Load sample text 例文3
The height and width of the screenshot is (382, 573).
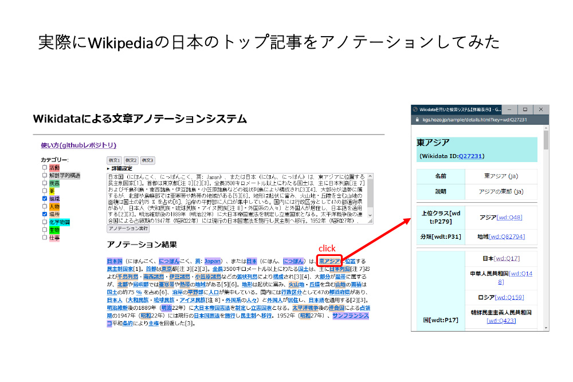pos(148,160)
